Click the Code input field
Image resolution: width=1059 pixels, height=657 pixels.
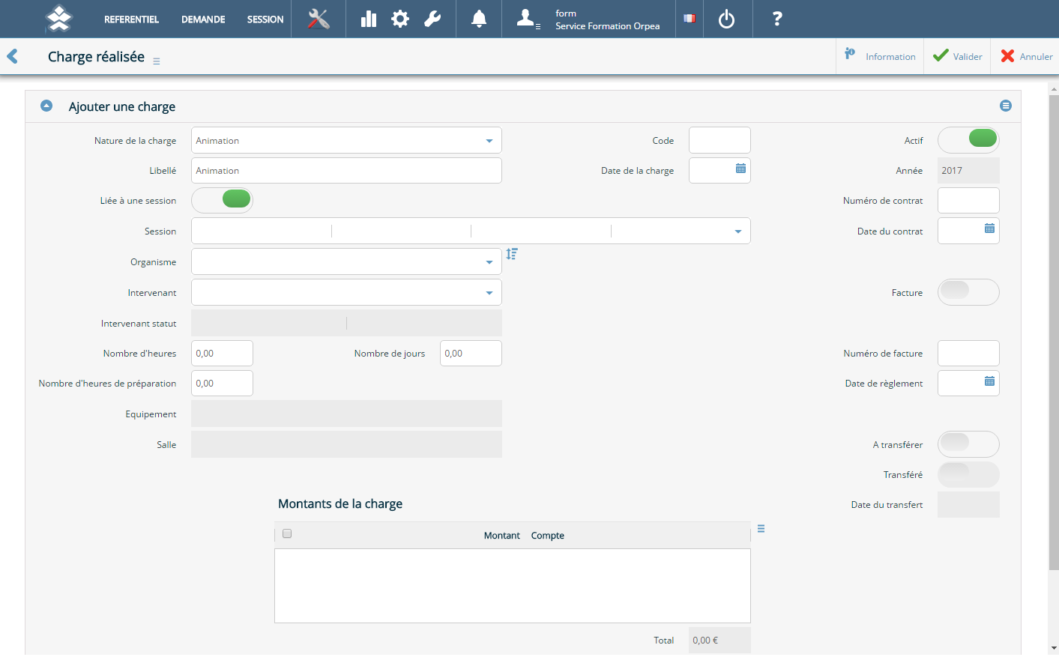(719, 140)
